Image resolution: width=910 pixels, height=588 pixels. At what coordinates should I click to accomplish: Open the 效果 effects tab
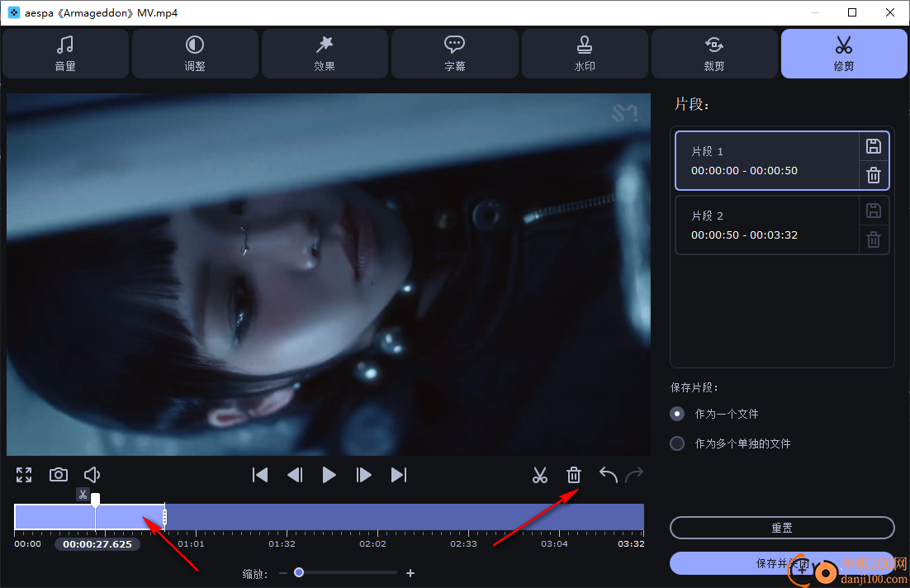[325, 54]
